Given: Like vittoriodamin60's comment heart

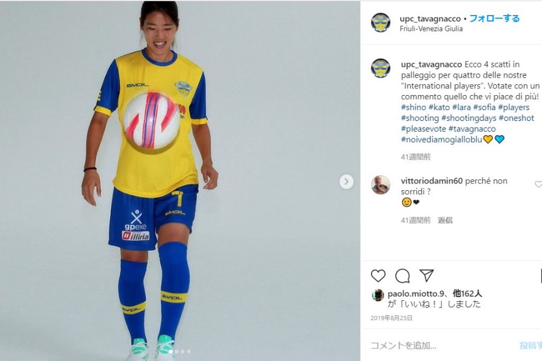Looking at the screenshot, I should 538,184.
